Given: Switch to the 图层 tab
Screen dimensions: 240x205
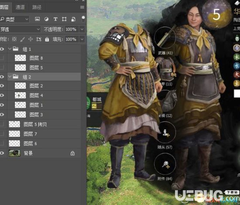Looking at the screenshot, I should pos(5,7).
